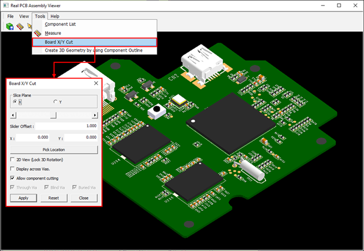Click the Reset button

tap(53, 198)
